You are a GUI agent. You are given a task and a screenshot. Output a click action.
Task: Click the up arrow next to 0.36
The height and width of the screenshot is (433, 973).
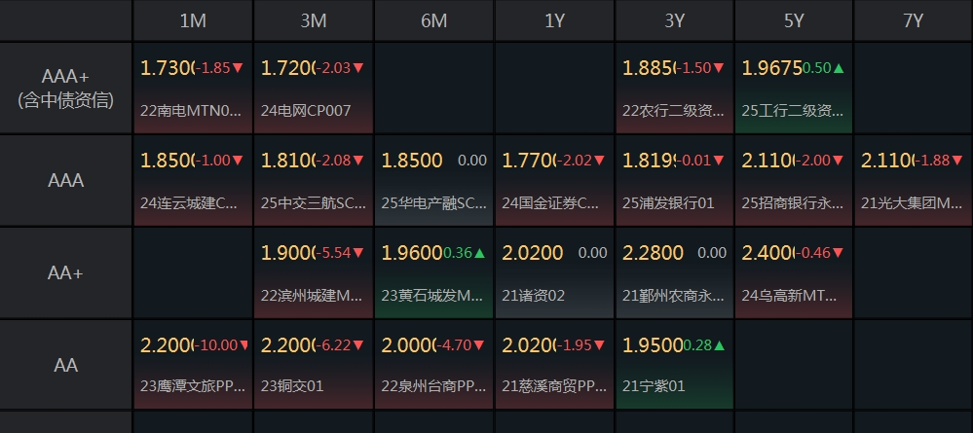(479, 253)
